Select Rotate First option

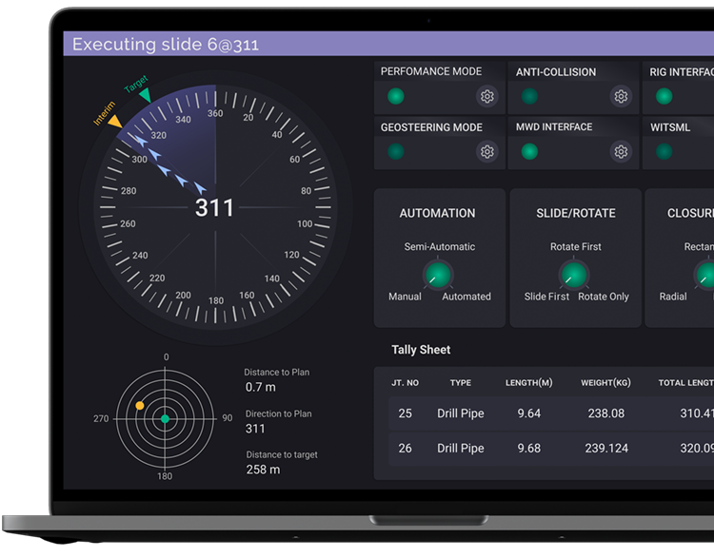(x=576, y=246)
